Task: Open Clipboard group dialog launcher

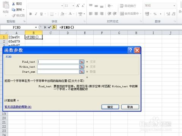Action: pos(24,22)
